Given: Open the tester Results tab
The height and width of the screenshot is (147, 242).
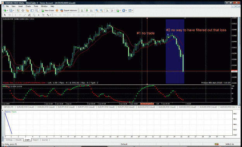Looking at the screenshot, I should tap(19, 140).
